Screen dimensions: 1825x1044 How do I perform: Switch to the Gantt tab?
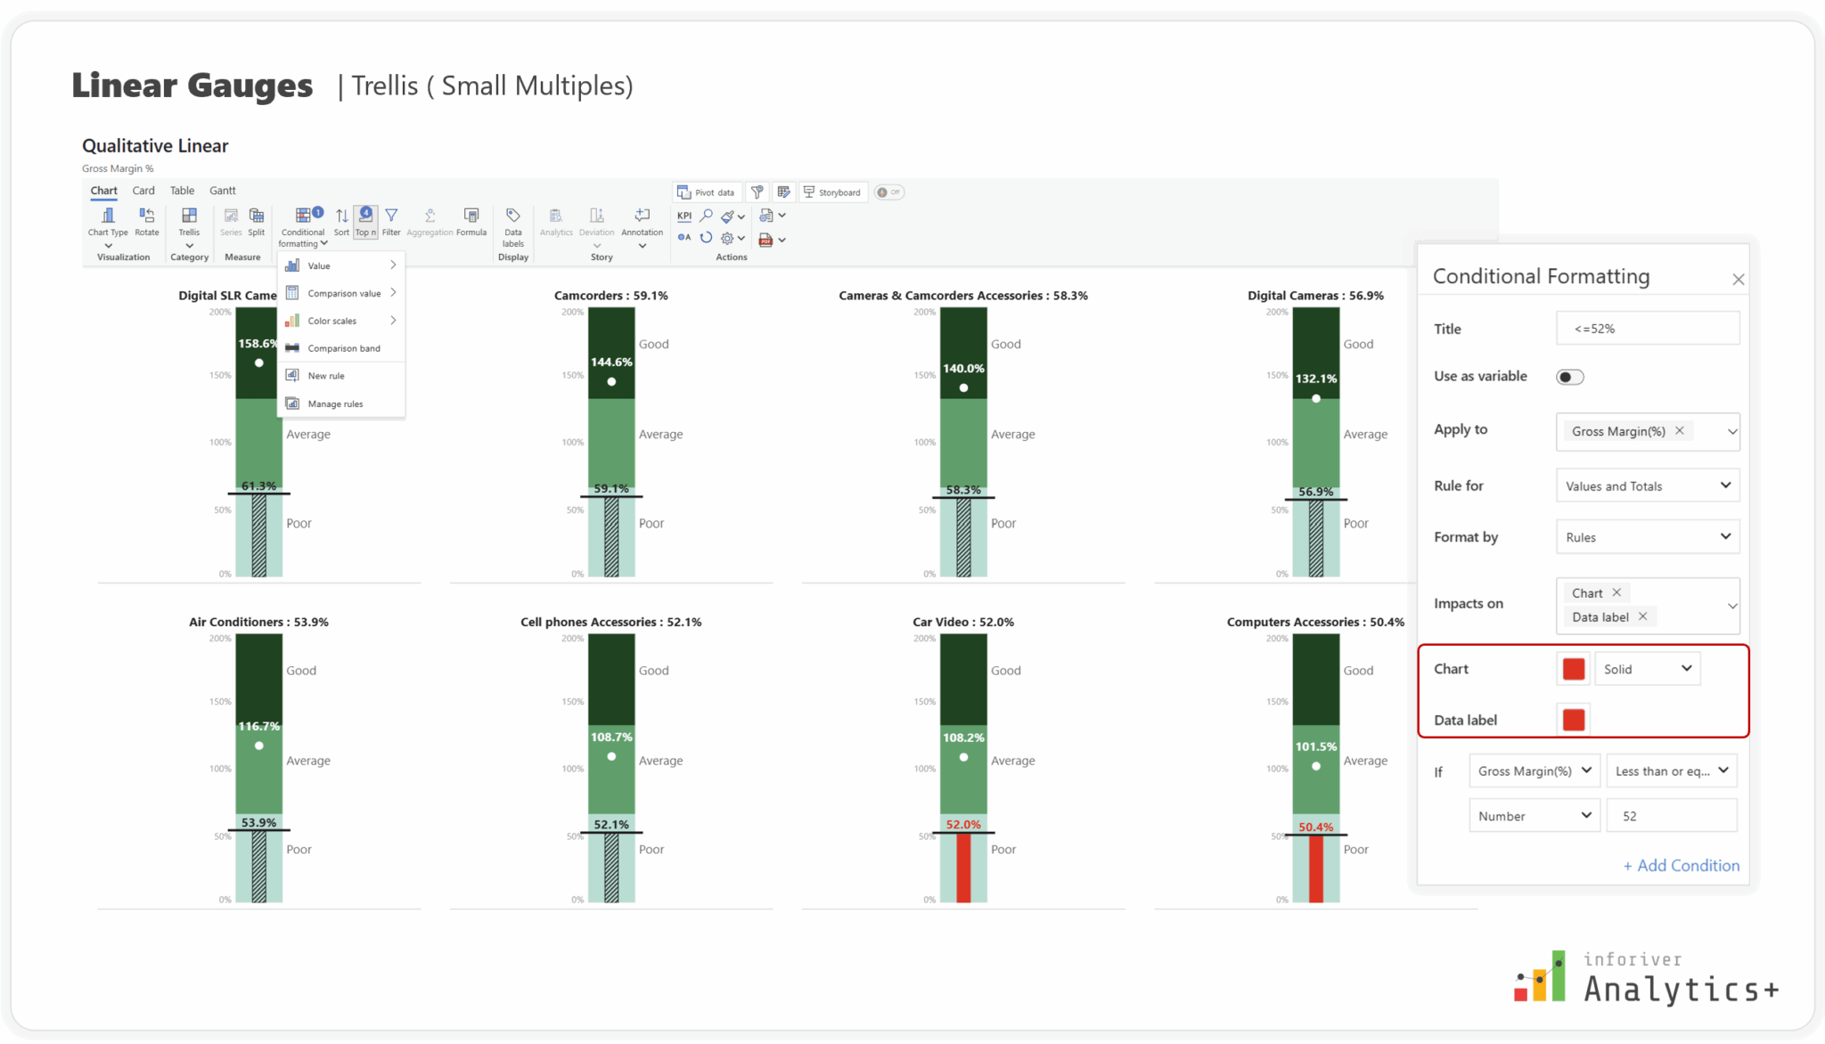pos(222,190)
